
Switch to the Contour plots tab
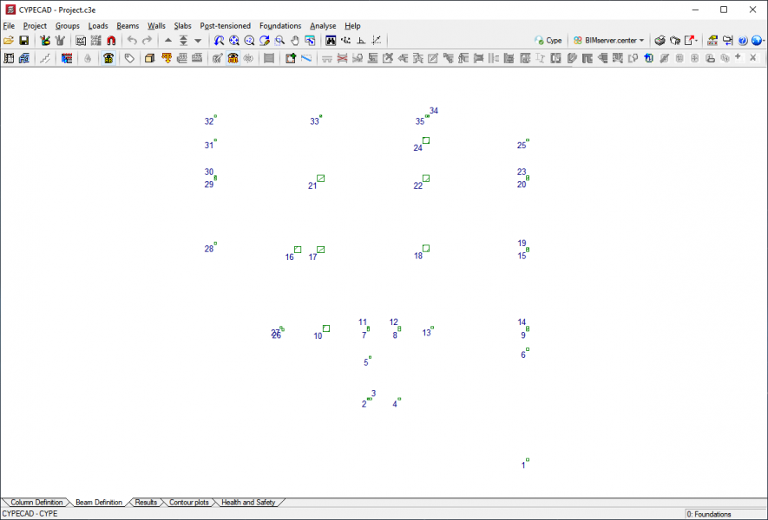[x=188, y=503]
